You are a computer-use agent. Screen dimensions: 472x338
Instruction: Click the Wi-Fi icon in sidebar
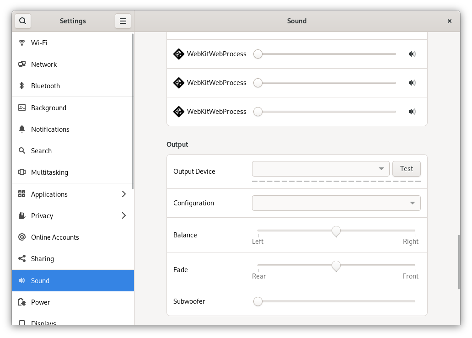pos(21,43)
